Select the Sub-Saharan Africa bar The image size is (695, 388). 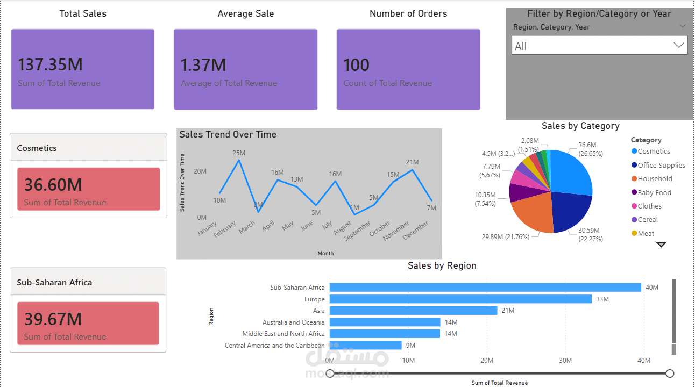tap(484, 287)
